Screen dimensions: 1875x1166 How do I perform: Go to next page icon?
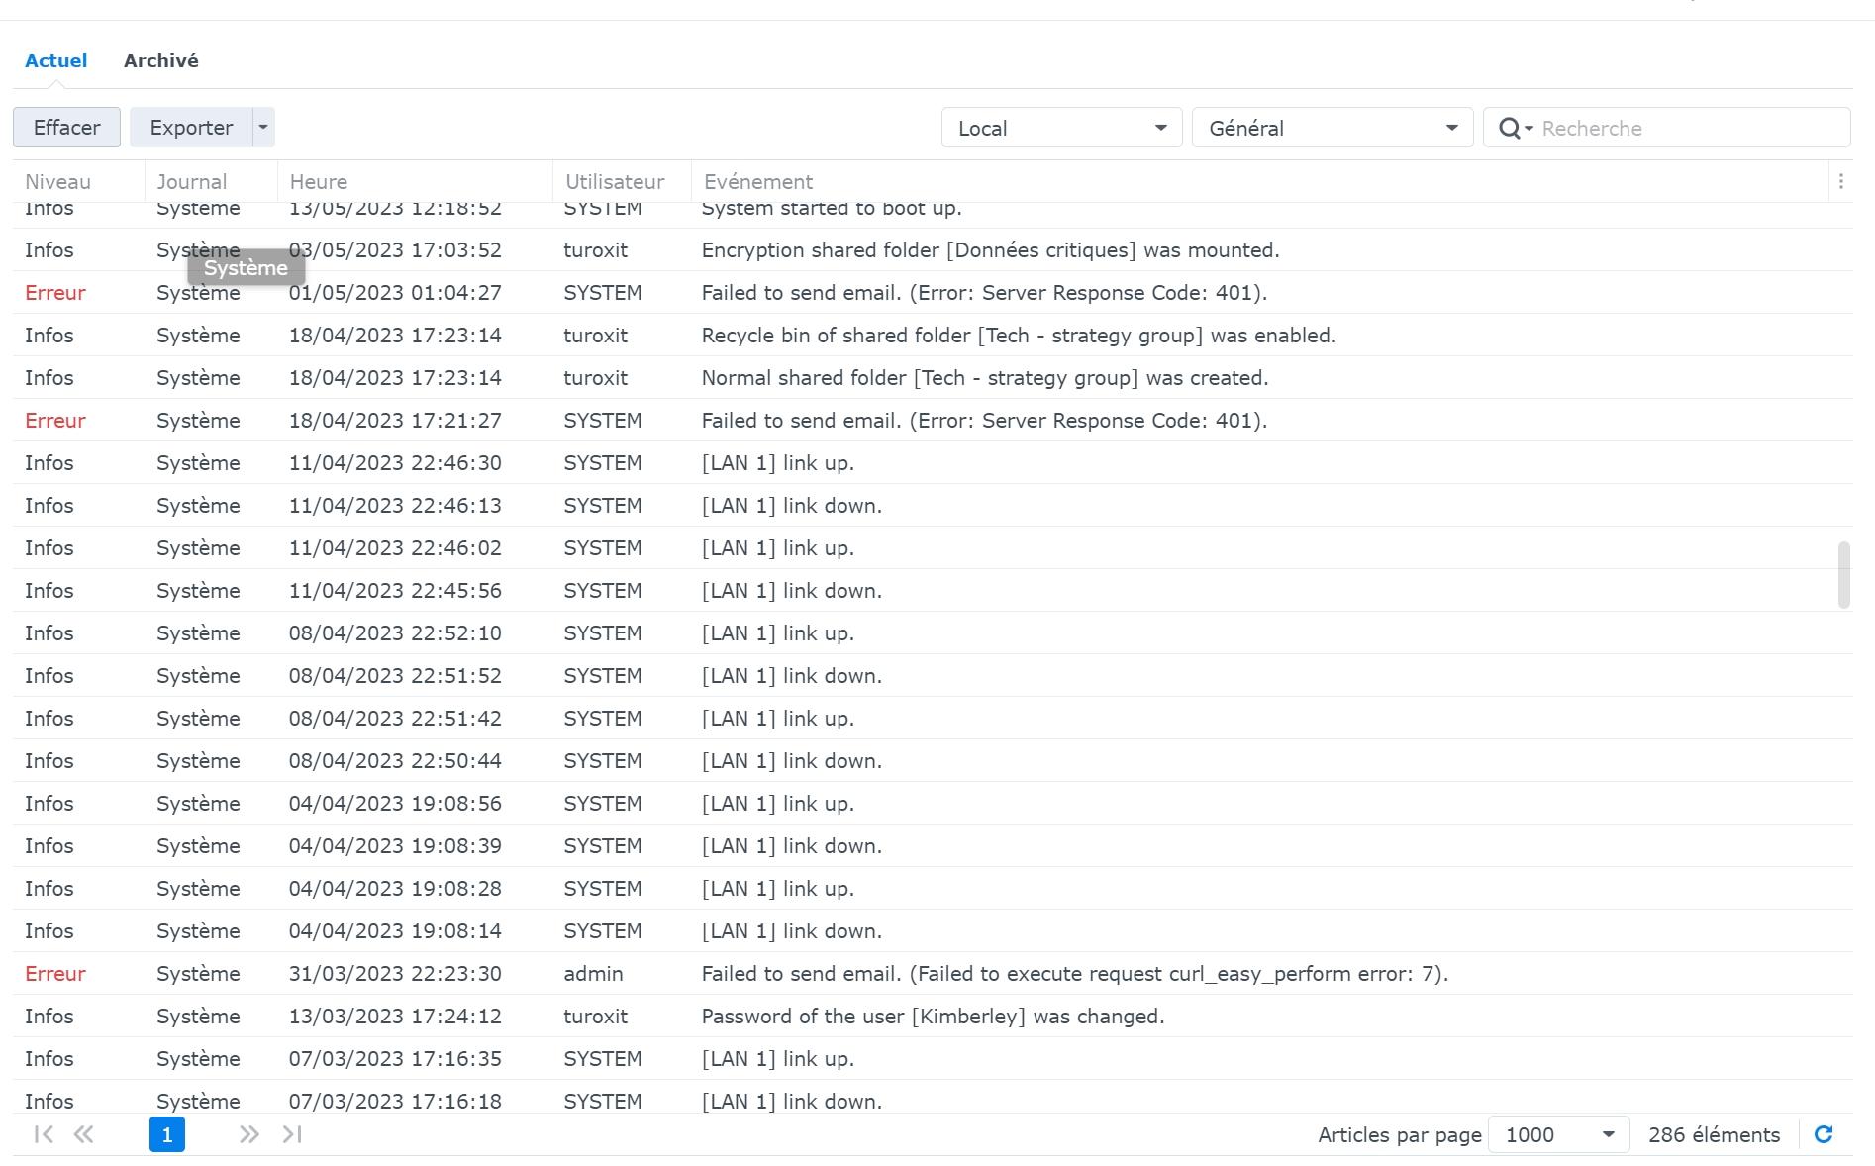pyautogui.click(x=248, y=1134)
